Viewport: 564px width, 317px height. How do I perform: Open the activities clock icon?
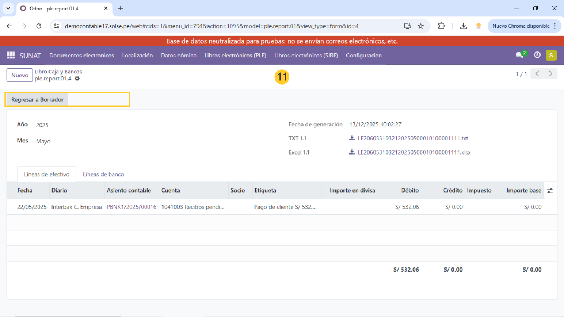click(x=537, y=55)
